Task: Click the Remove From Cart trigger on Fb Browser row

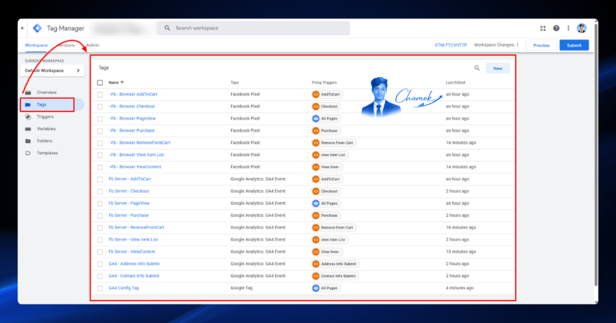Action: coord(334,143)
